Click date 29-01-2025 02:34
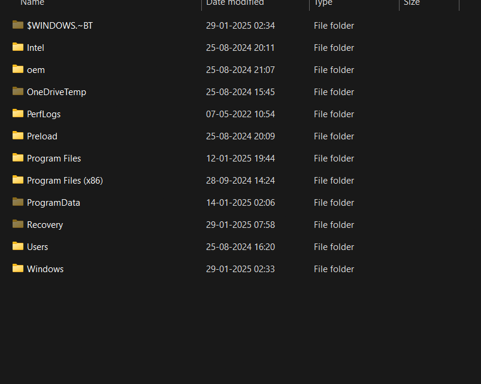 point(241,26)
